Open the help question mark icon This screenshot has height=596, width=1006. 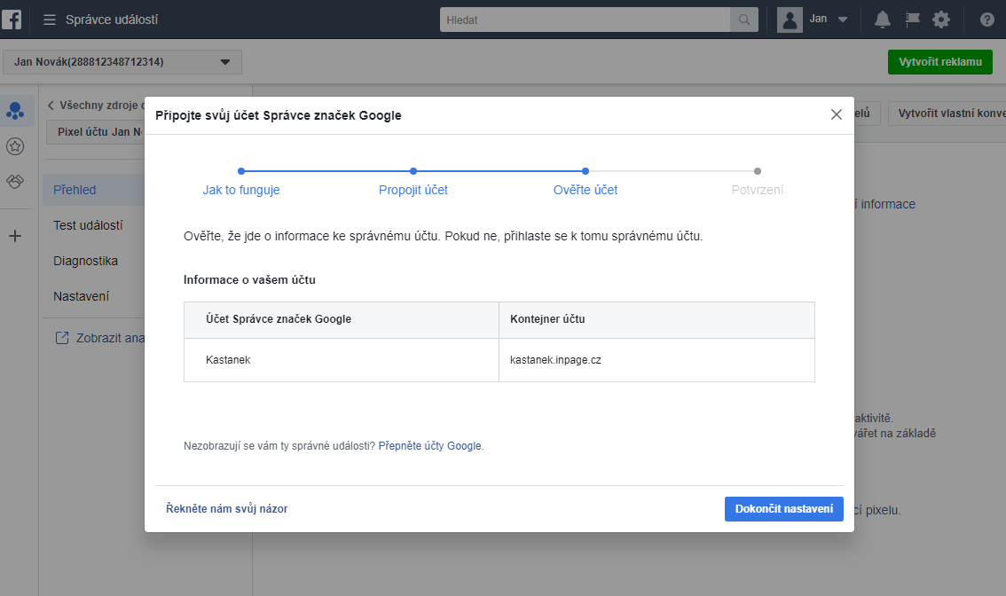[x=986, y=20]
